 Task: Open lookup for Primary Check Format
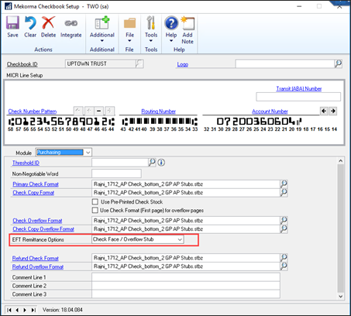tap(284, 184)
